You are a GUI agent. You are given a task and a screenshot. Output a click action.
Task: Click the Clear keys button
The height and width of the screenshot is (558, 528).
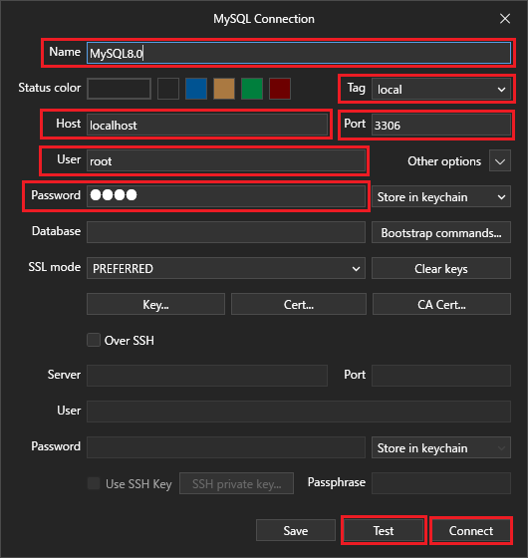tap(441, 268)
